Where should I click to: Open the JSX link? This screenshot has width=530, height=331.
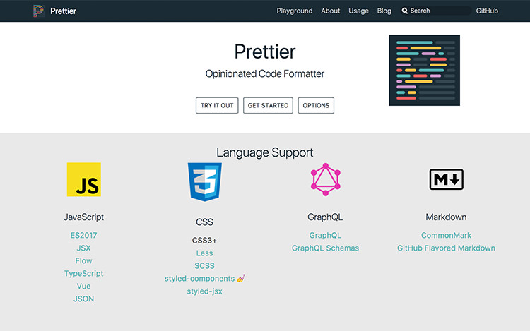point(83,248)
